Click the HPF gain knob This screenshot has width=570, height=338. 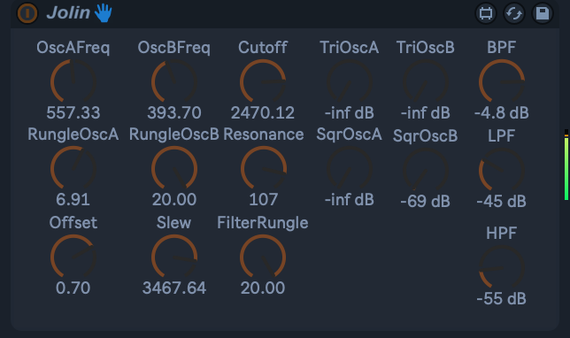(502, 268)
